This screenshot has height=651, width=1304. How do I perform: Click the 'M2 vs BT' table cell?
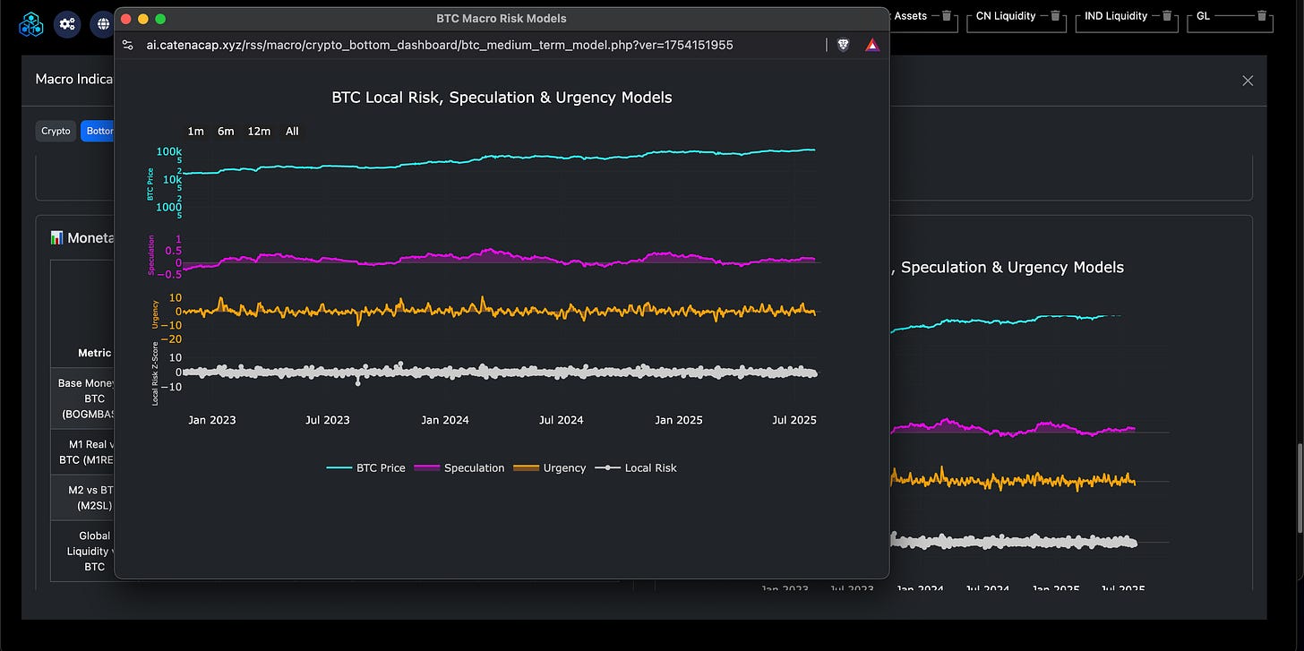click(x=83, y=498)
